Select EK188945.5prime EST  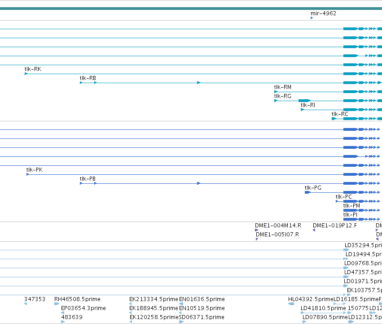[x=154, y=308]
